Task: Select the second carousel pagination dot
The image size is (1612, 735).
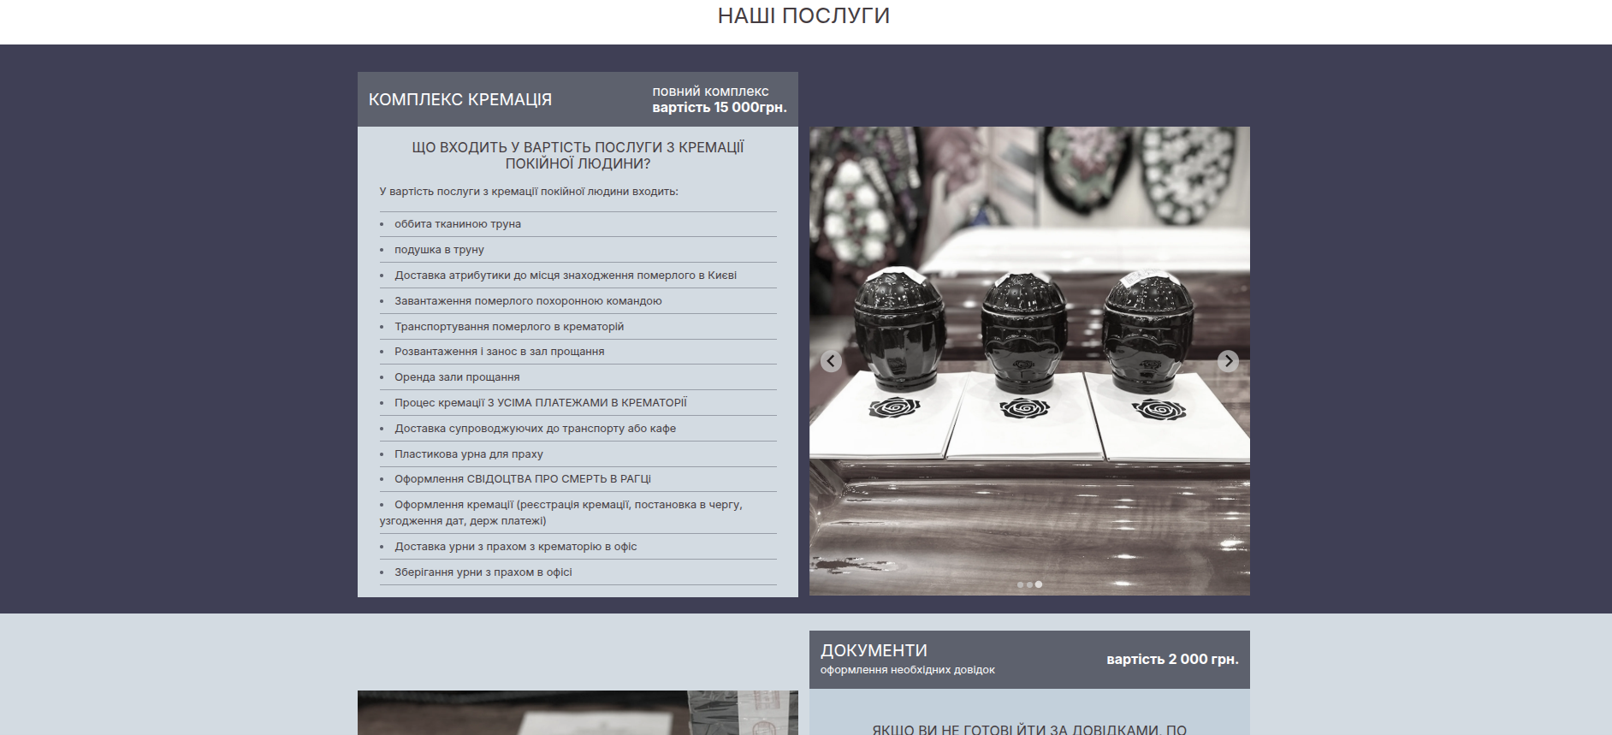Action: click(1029, 584)
